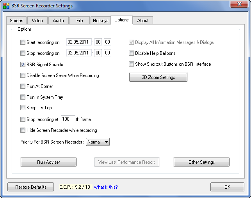The height and width of the screenshot is (198, 251).
Task: Click View Last Performance Report button
Action: point(126,162)
